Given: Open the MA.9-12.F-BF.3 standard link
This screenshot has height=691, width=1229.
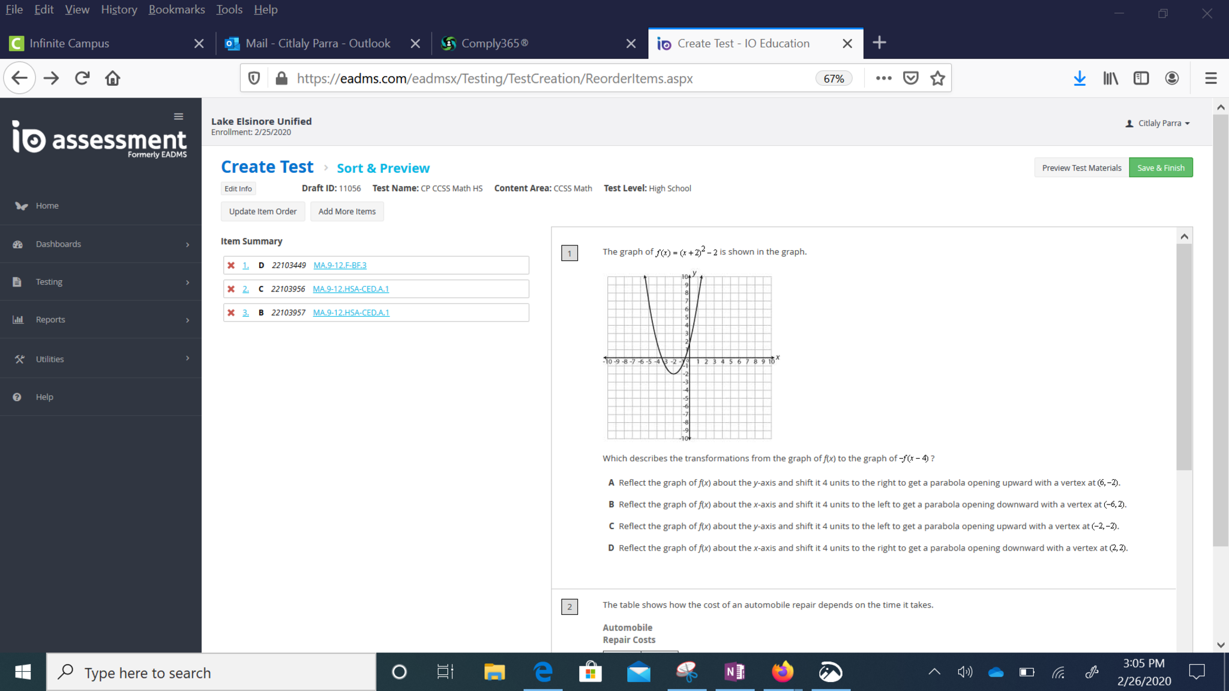Looking at the screenshot, I should coord(340,265).
